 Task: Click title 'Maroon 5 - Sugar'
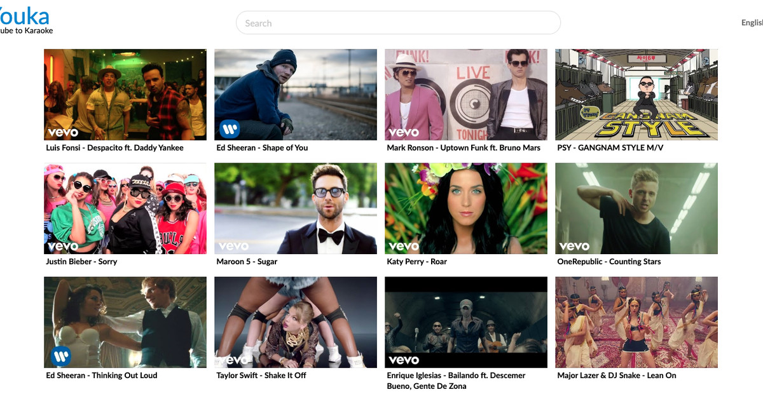tap(247, 262)
